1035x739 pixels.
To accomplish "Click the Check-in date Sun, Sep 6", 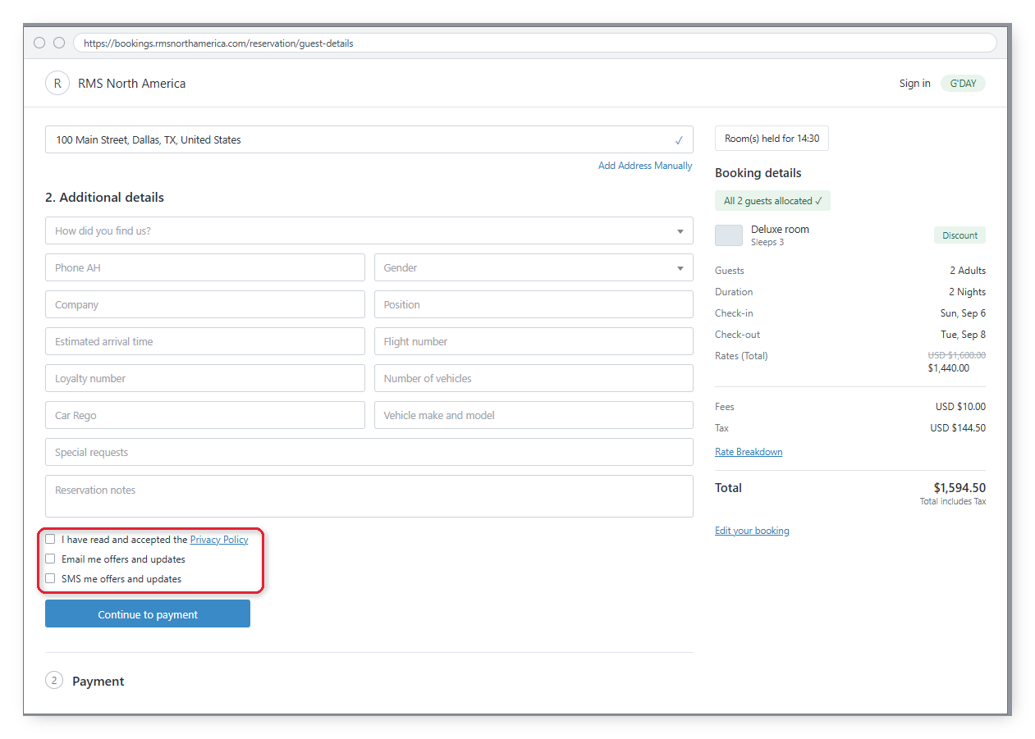I will [x=963, y=313].
